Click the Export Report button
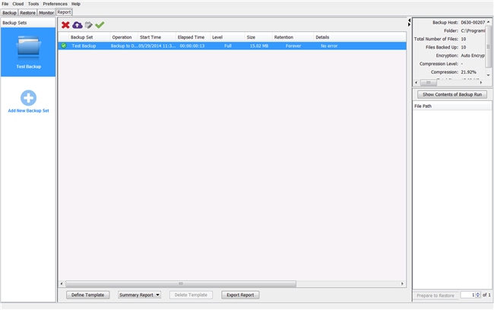This screenshot has width=494, height=310. (x=240, y=295)
